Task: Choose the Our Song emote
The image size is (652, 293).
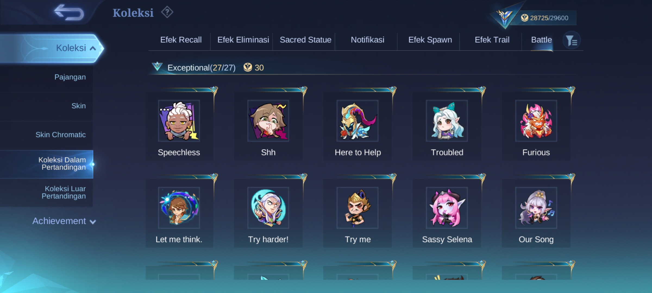Action: click(x=536, y=213)
